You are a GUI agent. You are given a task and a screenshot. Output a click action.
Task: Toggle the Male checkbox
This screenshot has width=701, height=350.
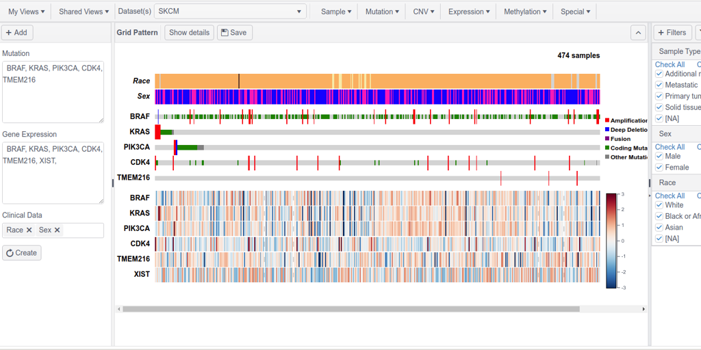(659, 157)
